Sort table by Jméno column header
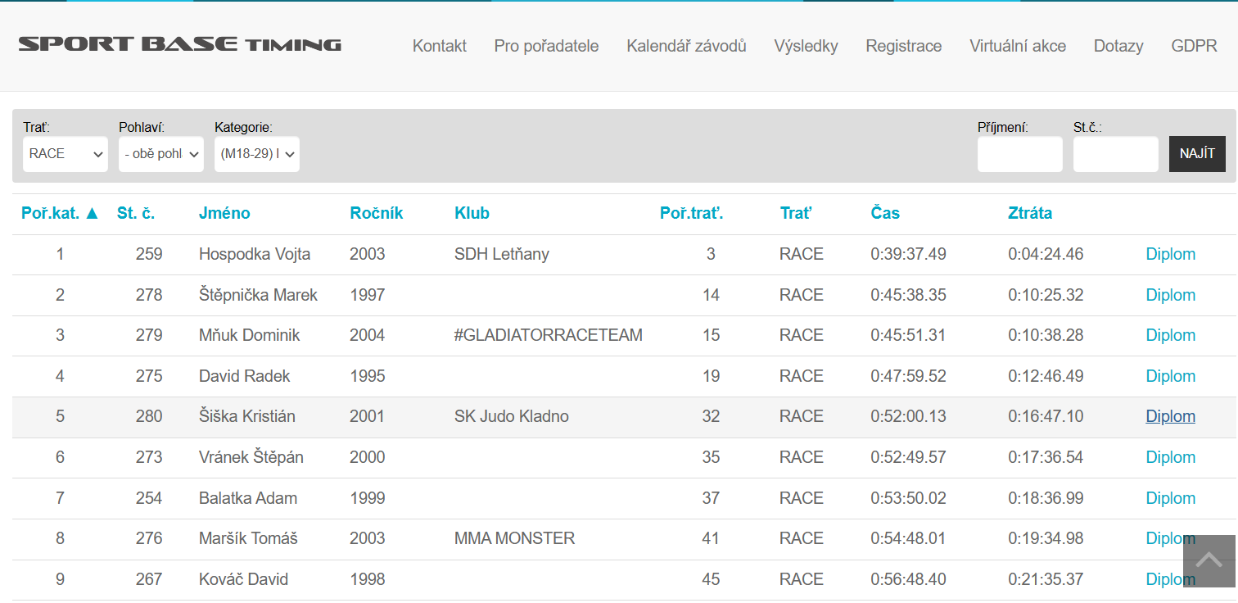The width and height of the screenshot is (1238, 603). click(224, 213)
